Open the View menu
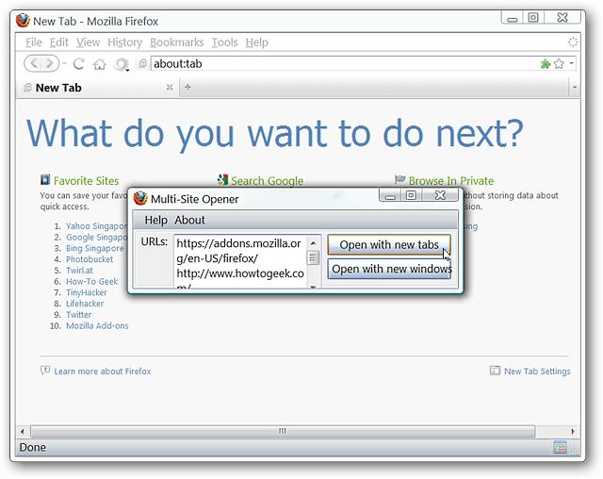Viewport: 603px width, 479px height. click(88, 42)
